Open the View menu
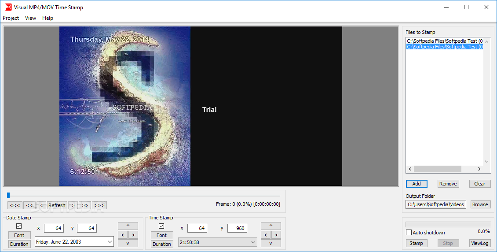 click(x=30, y=18)
